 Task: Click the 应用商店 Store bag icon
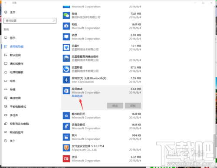click(66, 91)
